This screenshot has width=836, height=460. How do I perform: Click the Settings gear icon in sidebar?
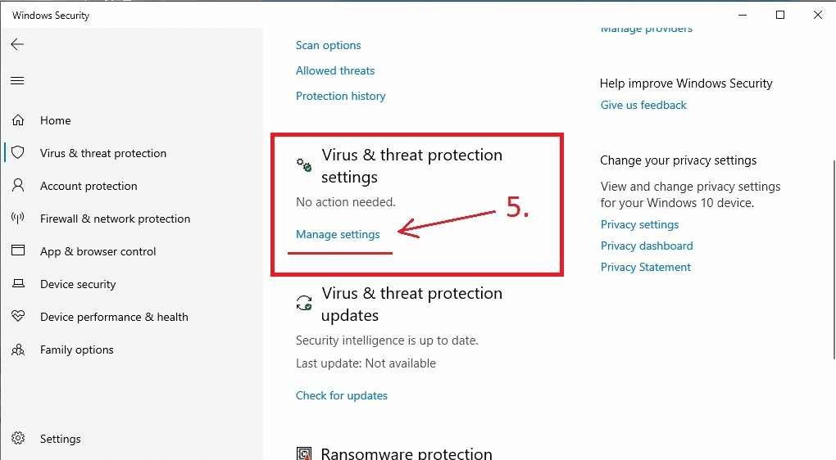click(x=18, y=438)
